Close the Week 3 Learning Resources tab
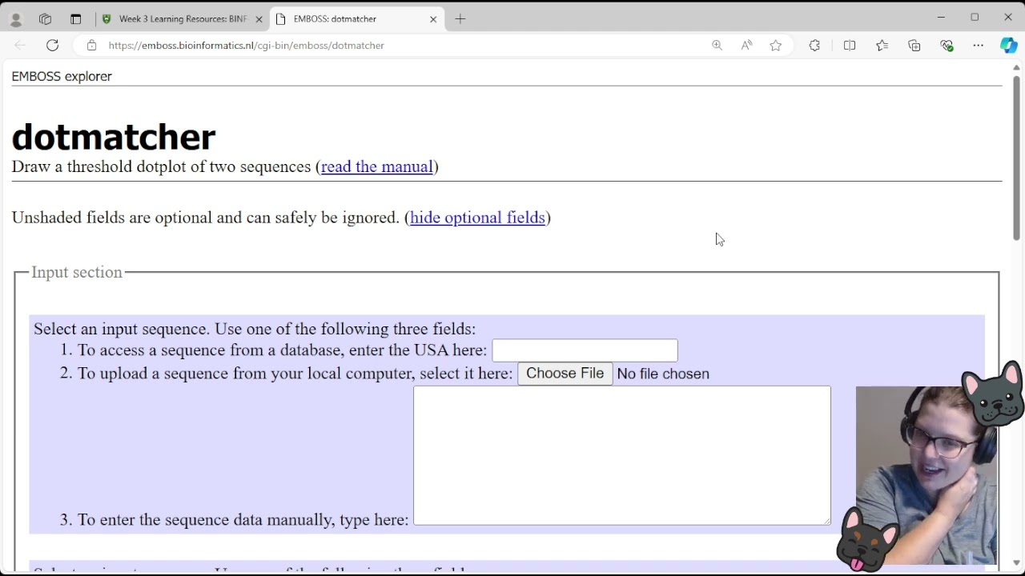Viewport: 1025px width, 576px height. 259,19
